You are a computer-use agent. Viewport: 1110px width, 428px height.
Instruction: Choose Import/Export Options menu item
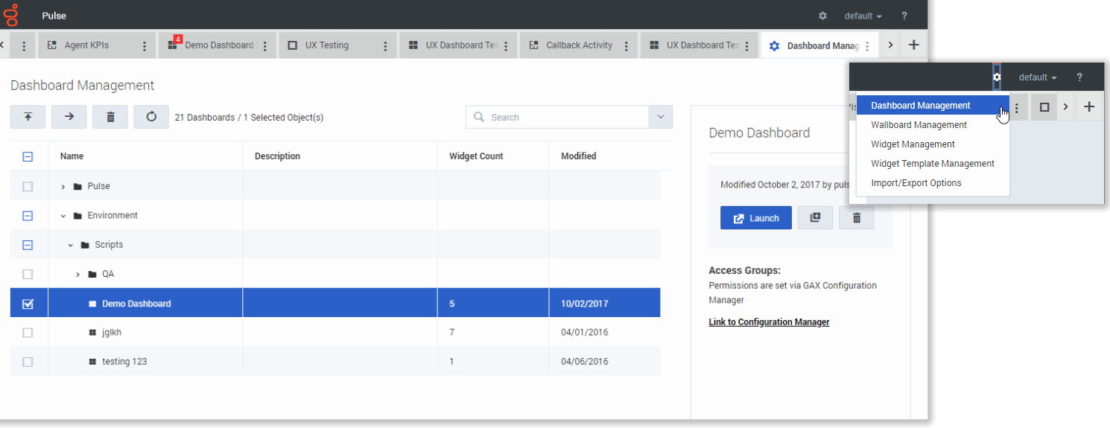[x=933, y=183]
